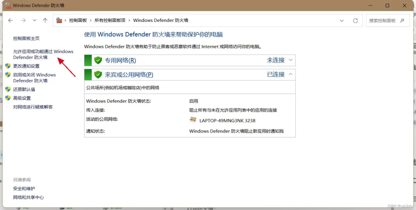The image size is (416, 210).
Task: Select 控制面板 in the breadcrumb path
Action: [x=78, y=20]
